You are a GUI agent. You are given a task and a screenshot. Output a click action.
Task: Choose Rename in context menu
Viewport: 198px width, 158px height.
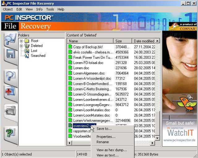(x=113, y=142)
